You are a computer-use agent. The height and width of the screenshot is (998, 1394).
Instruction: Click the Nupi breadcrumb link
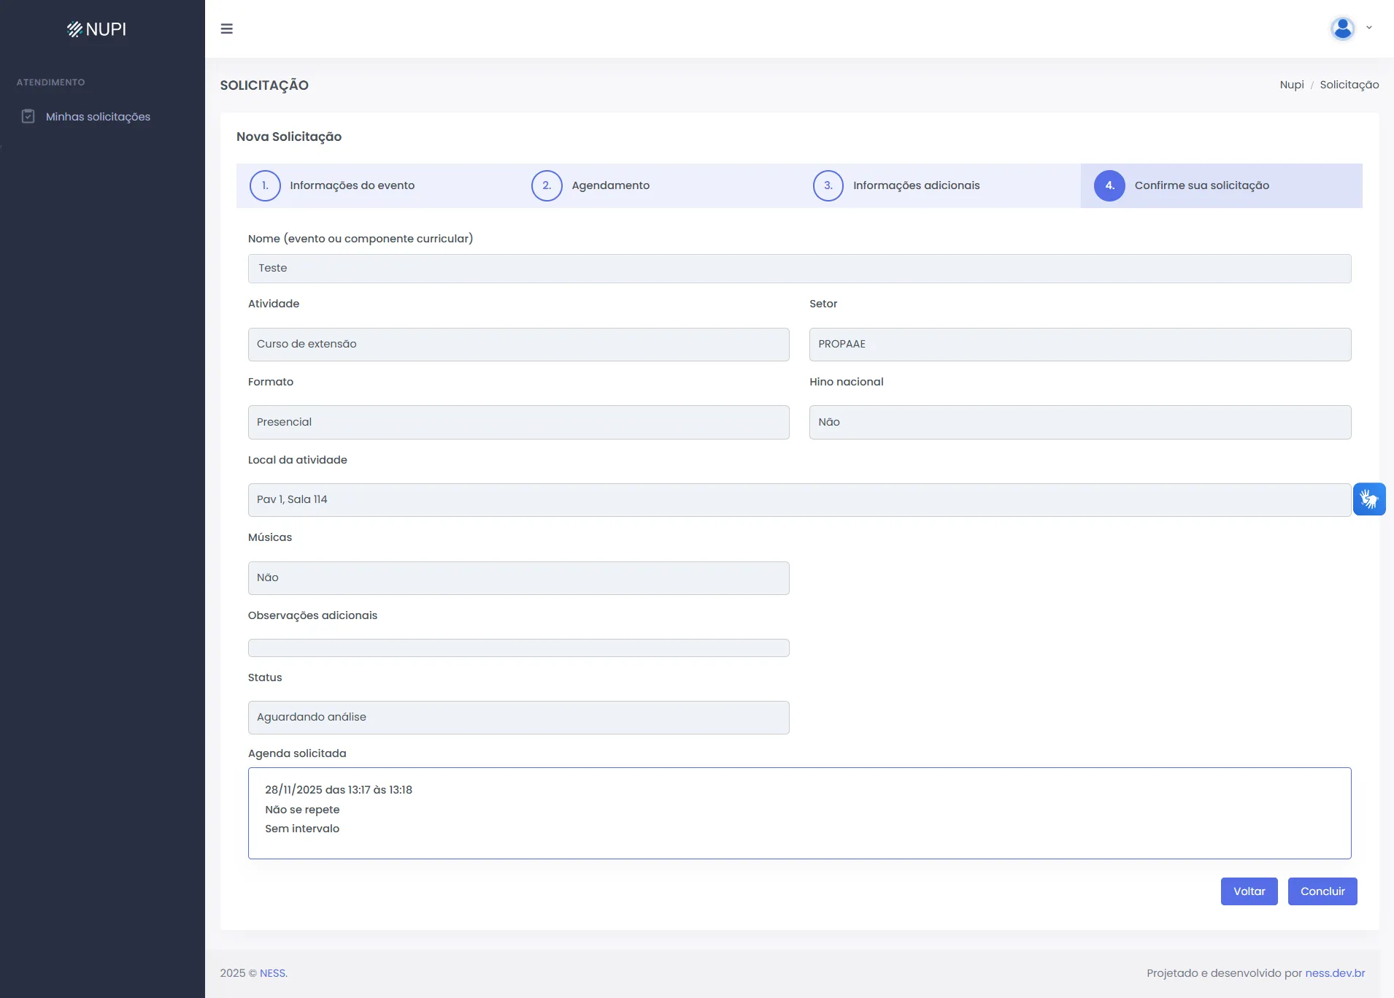click(1291, 85)
